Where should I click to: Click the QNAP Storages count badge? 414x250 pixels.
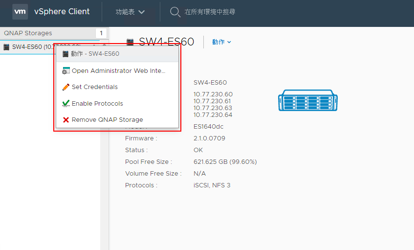coord(101,33)
